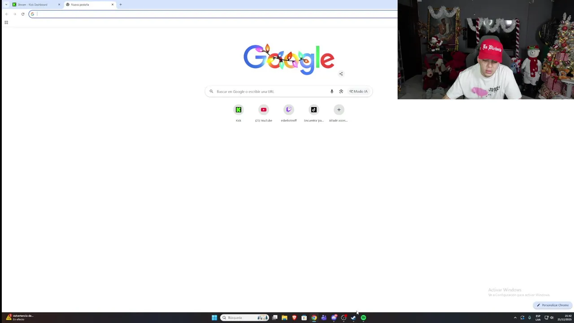This screenshot has height=323, width=574.
Task: Open the Windows Start menu
Action: pyautogui.click(x=214, y=318)
